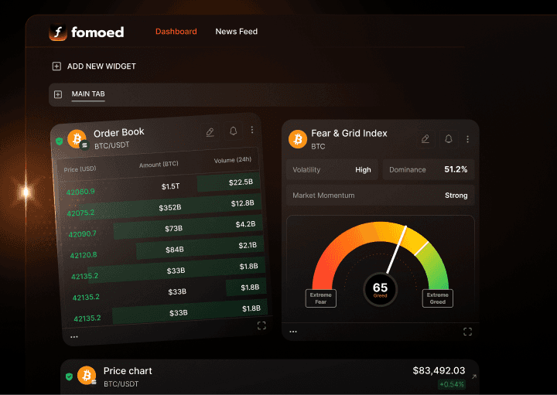Click the Volatility High field
Viewport: 557px width, 395px height.
click(x=332, y=169)
